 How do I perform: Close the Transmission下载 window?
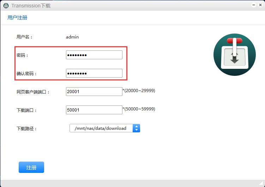(260, 5)
